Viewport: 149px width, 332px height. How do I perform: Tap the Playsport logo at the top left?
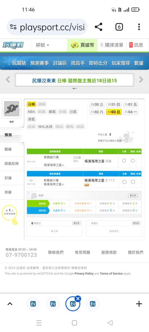13,45
